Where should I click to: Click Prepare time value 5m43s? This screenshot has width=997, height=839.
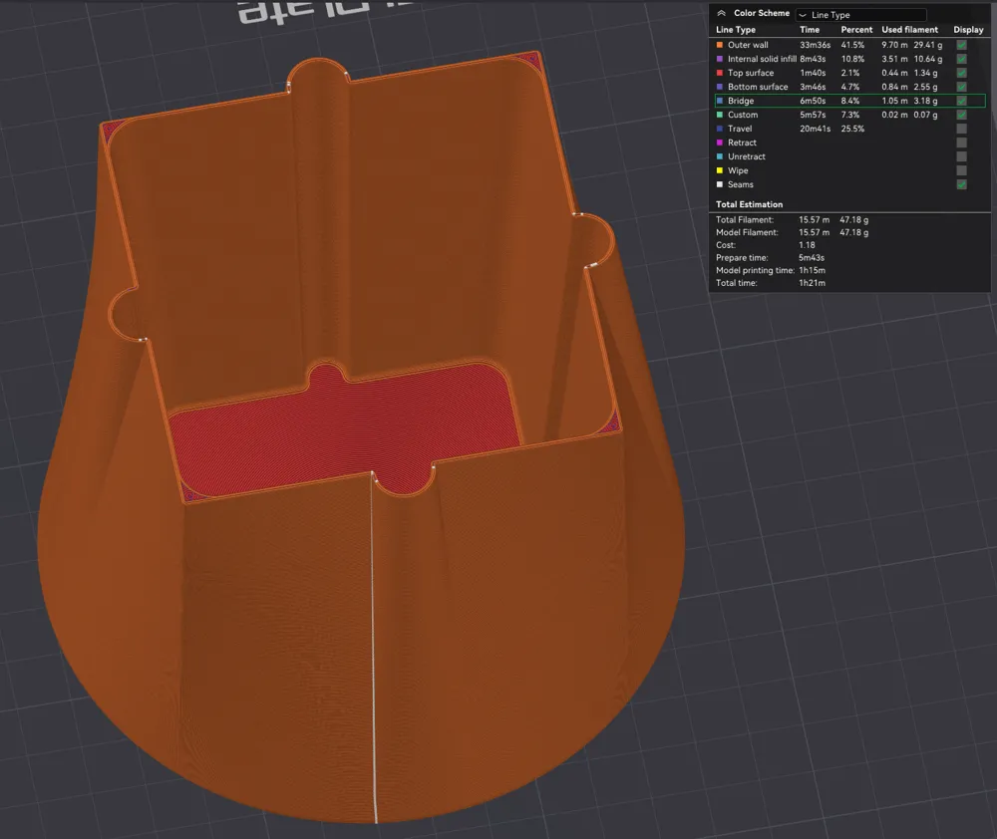[x=812, y=257]
